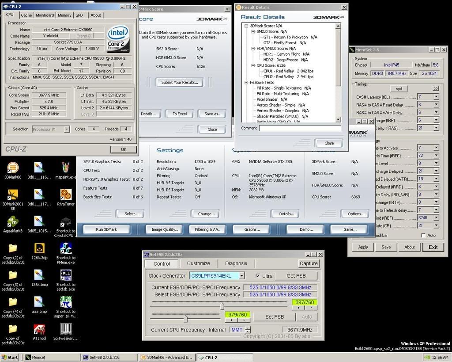Collapse the Feature Tests tree node
The width and height of the screenshot is (452, 362).
point(246,83)
